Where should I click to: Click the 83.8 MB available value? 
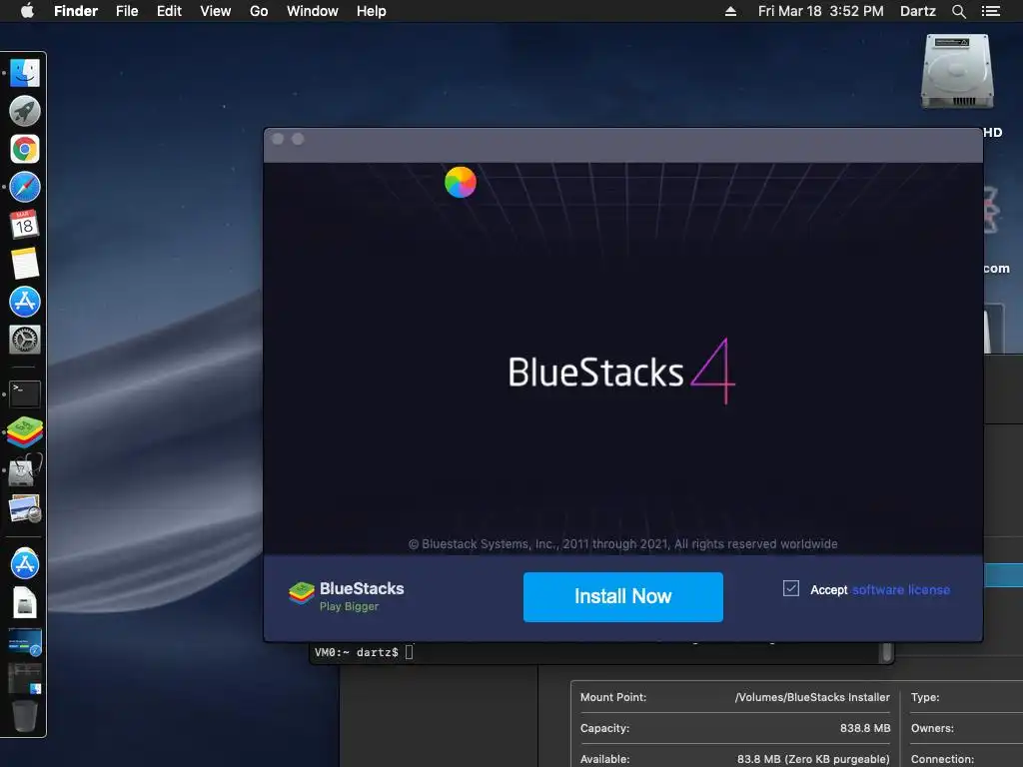813,759
